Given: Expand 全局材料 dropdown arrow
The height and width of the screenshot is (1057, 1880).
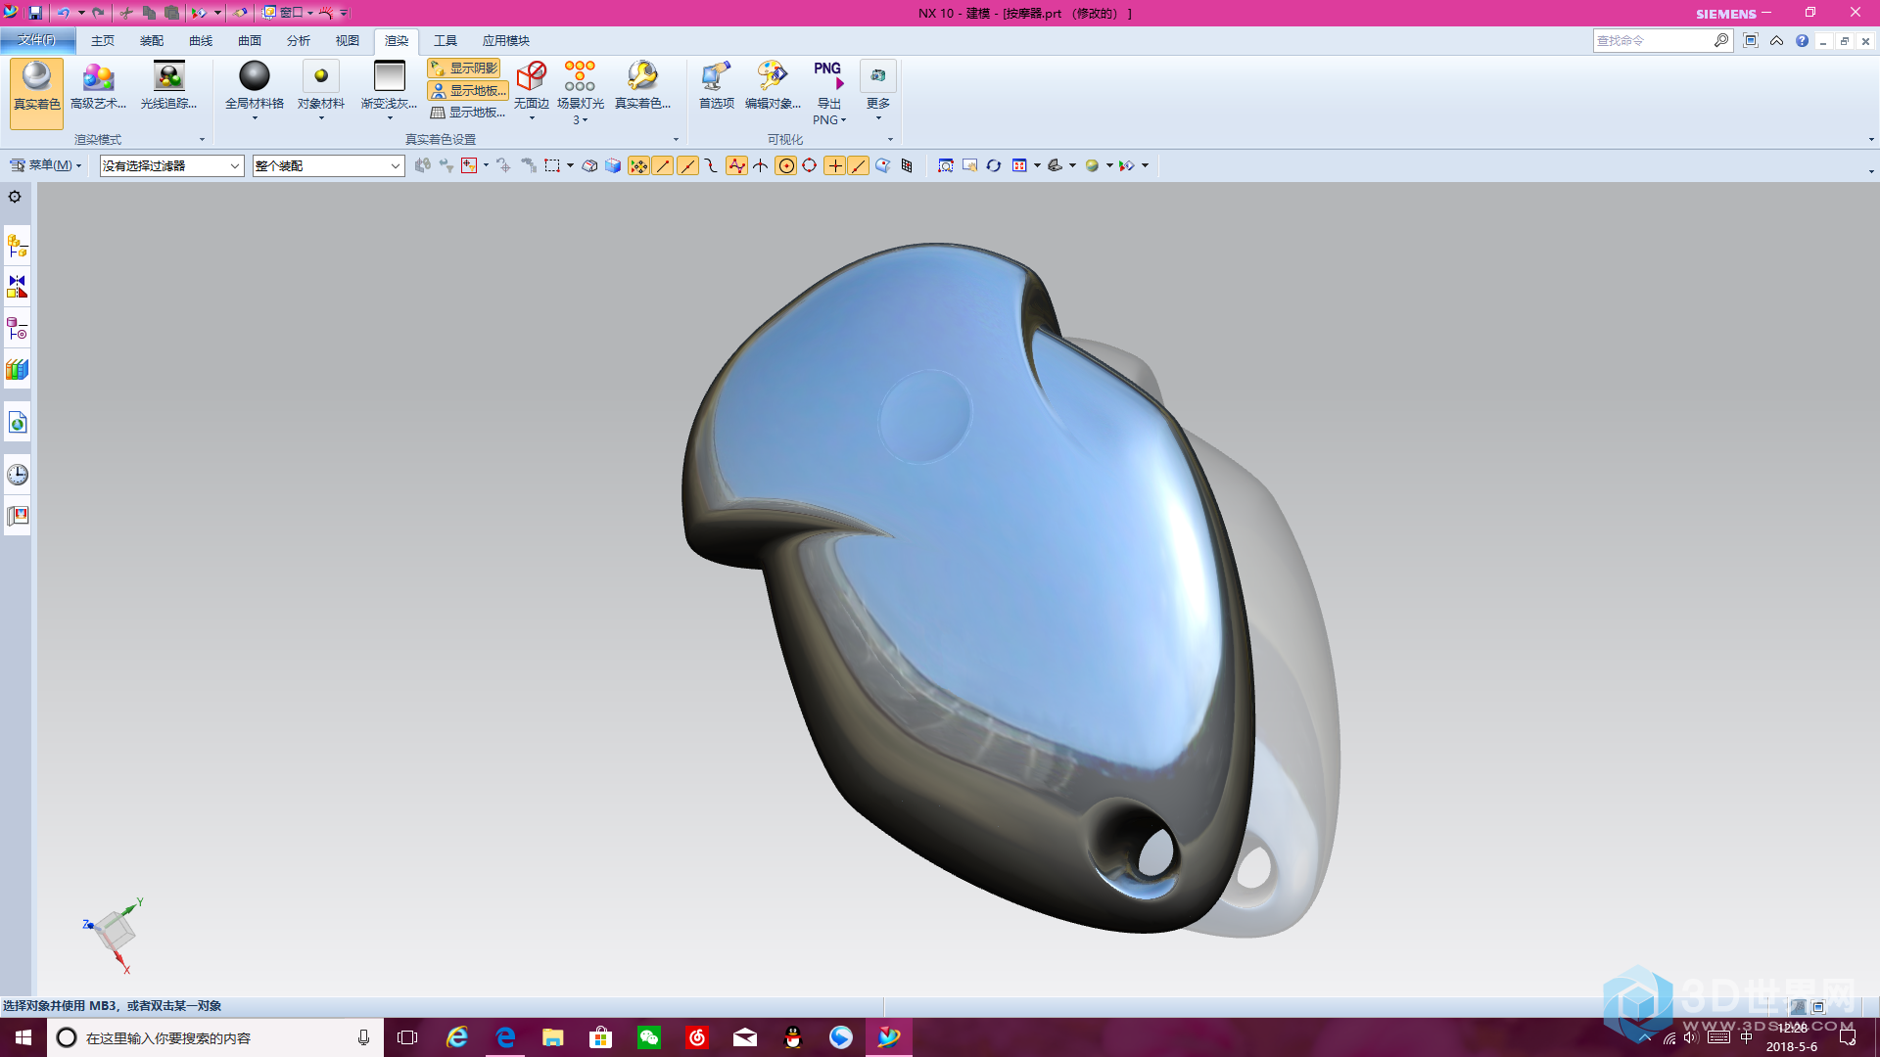Looking at the screenshot, I should pos(255,118).
